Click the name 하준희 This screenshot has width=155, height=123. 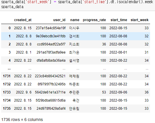(74, 84)
